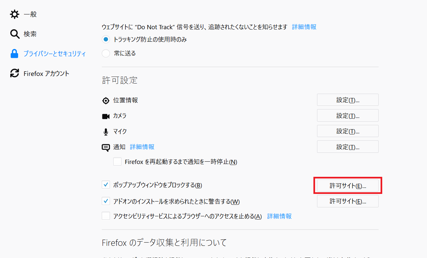Image resolution: width=427 pixels, height=258 pixels.
Task: Click the notifications (通知) speech bubble icon
Action: click(106, 148)
